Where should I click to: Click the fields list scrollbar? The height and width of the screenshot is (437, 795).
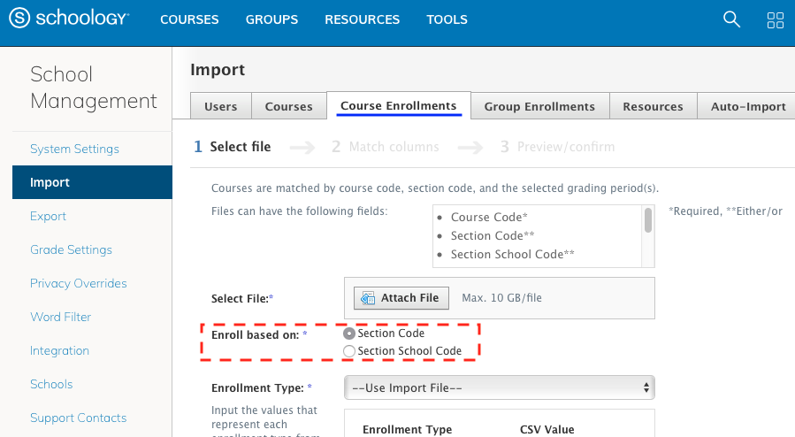(x=648, y=221)
